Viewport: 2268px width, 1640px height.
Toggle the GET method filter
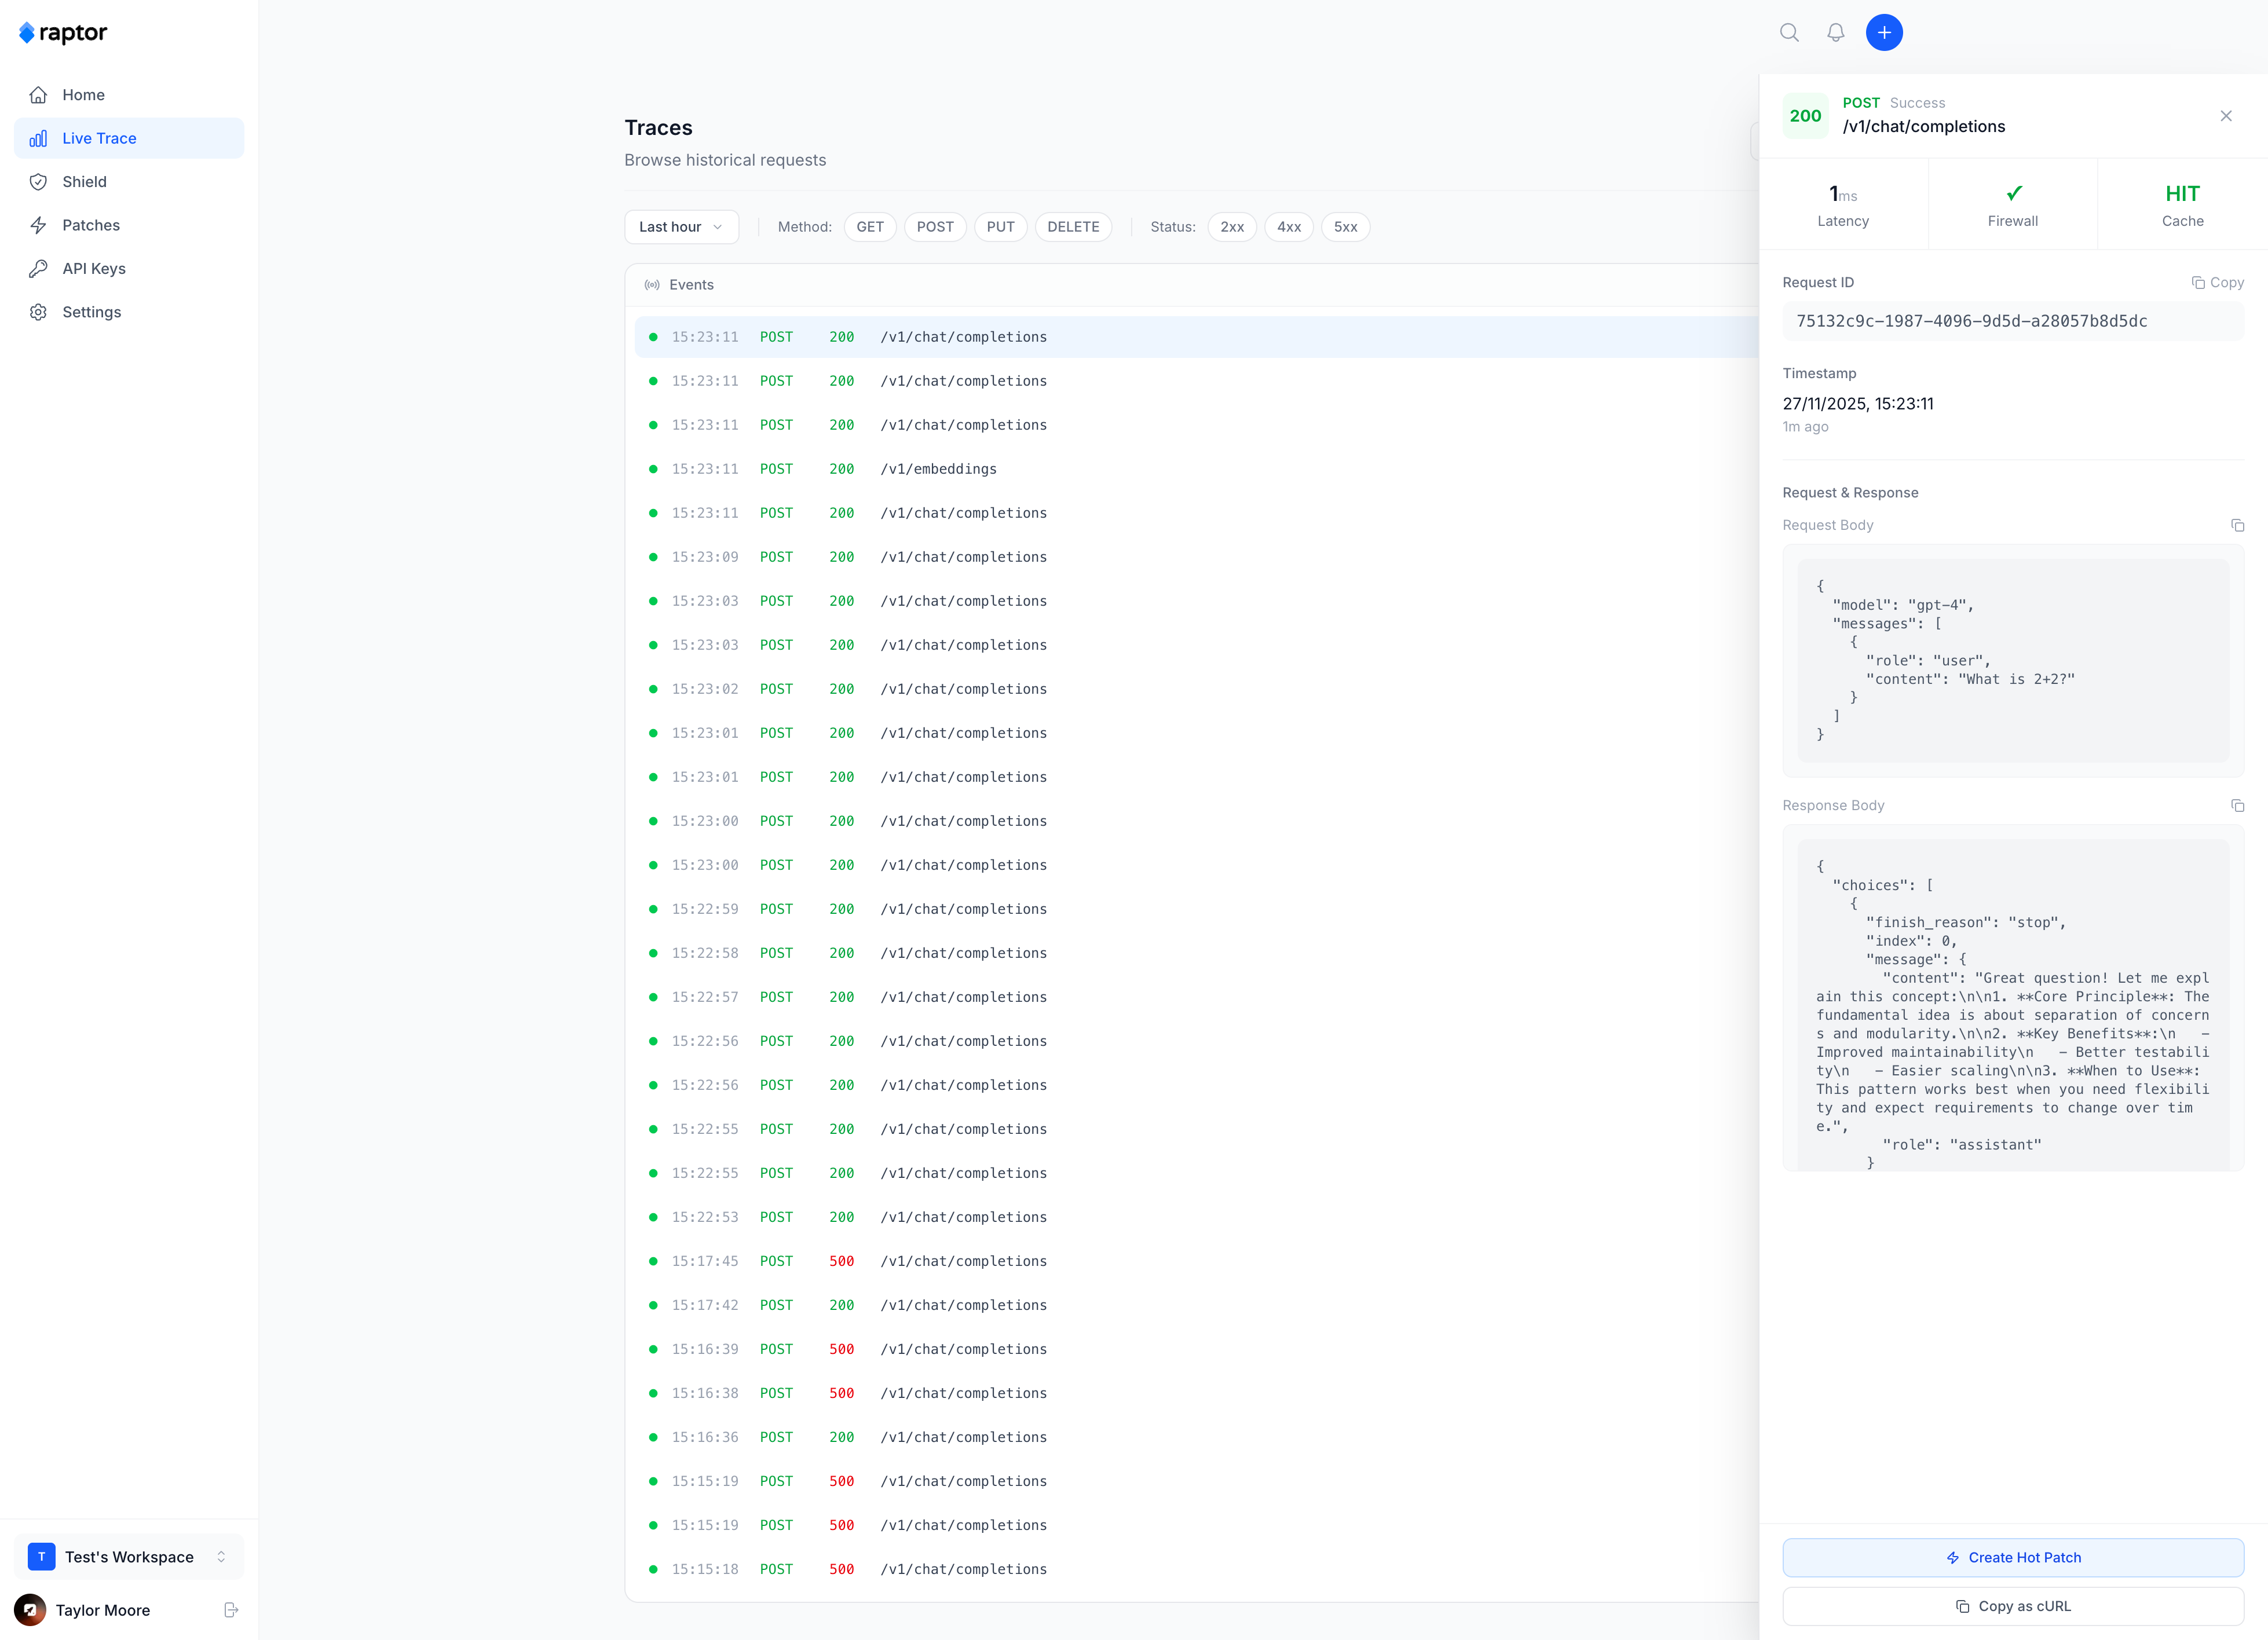click(869, 227)
